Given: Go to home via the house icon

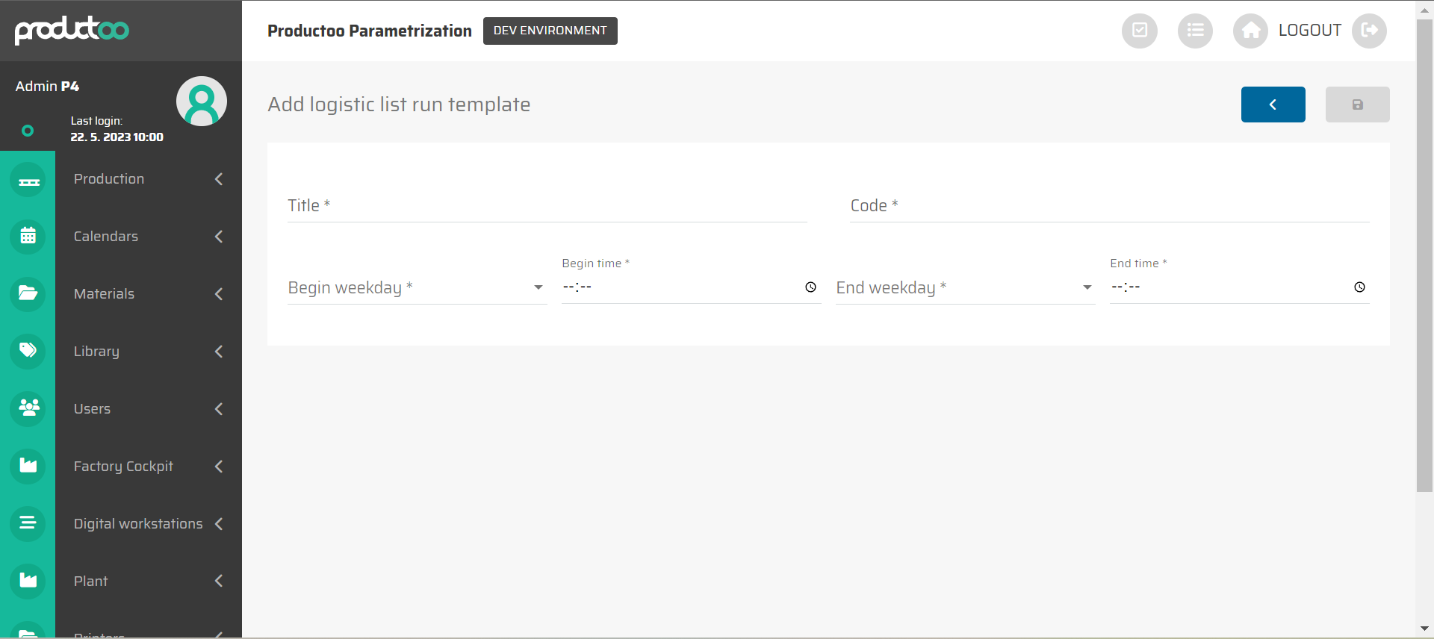Looking at the screenshot, I should coord(1250,31).
